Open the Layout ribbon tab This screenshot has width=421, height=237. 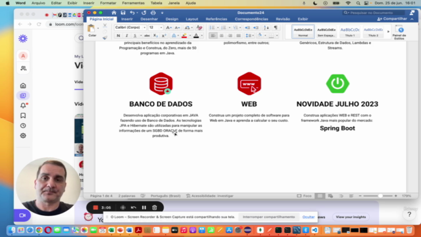coord(192,19)
